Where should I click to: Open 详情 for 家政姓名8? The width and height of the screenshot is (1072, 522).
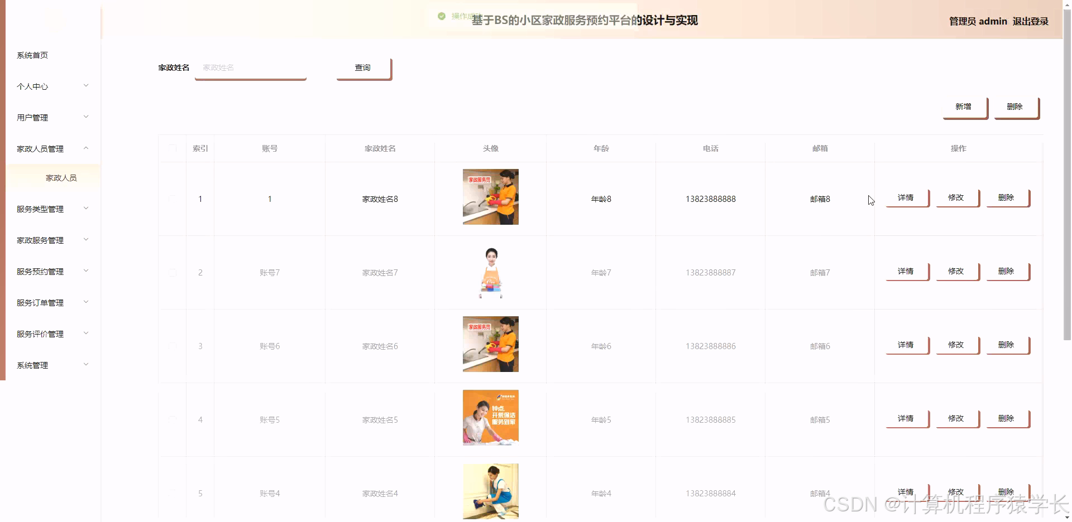[906, 197]
